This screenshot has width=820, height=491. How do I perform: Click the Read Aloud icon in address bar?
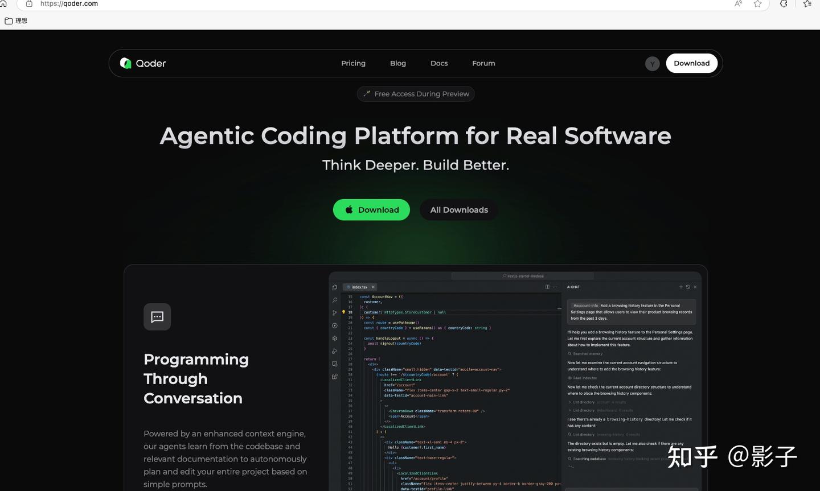point(738,4)
